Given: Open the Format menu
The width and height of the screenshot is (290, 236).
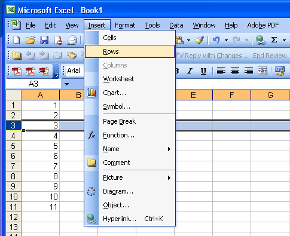Looking at the screenshot, I should point(125,25).
